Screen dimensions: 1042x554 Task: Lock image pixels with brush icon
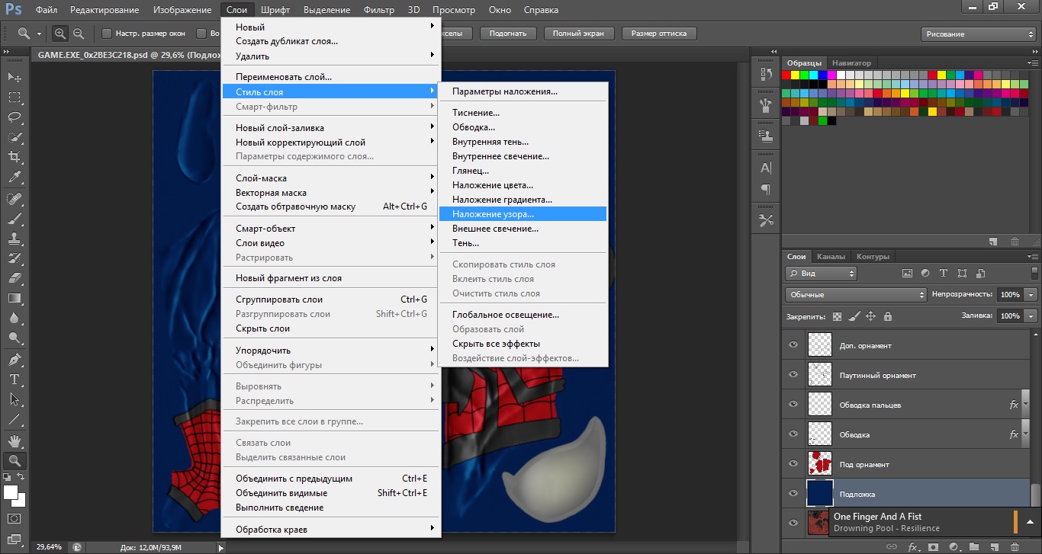[854, 316]
